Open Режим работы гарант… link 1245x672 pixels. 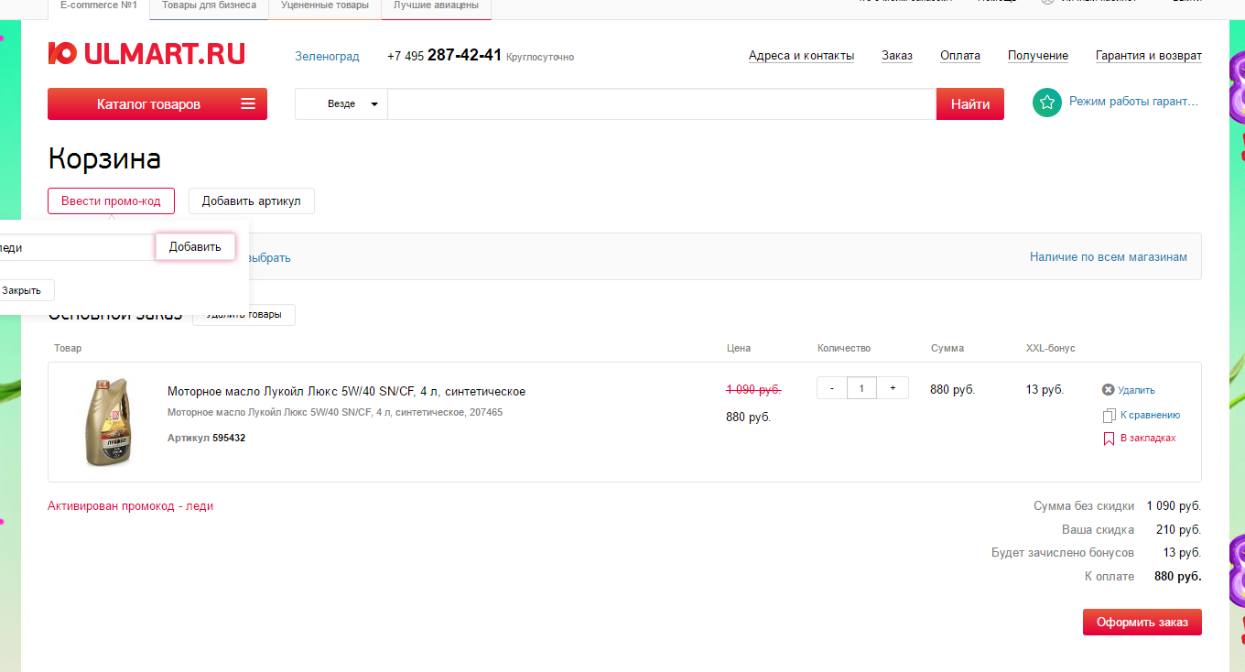1133,102
